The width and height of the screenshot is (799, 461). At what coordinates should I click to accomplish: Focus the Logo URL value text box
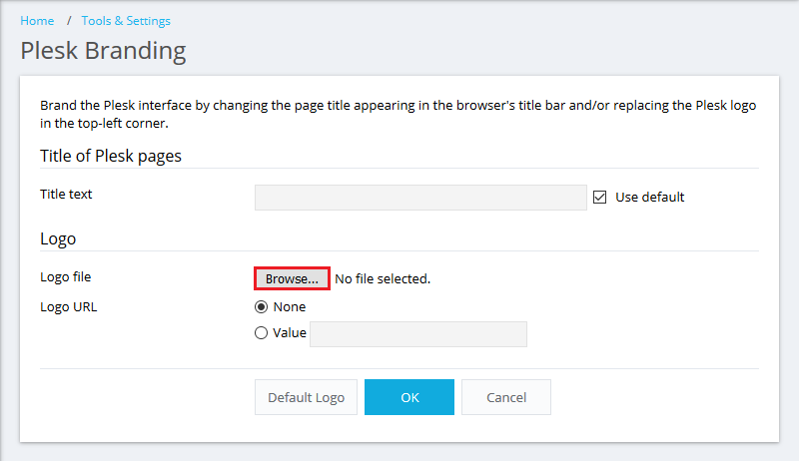point(417,334)
